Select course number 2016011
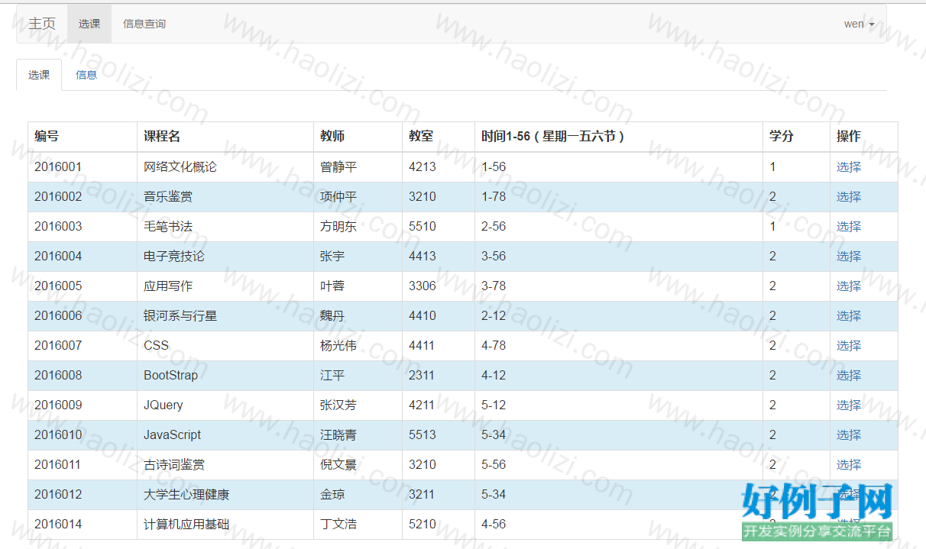This screenshot has width=926, height=549. click(58, 464)
